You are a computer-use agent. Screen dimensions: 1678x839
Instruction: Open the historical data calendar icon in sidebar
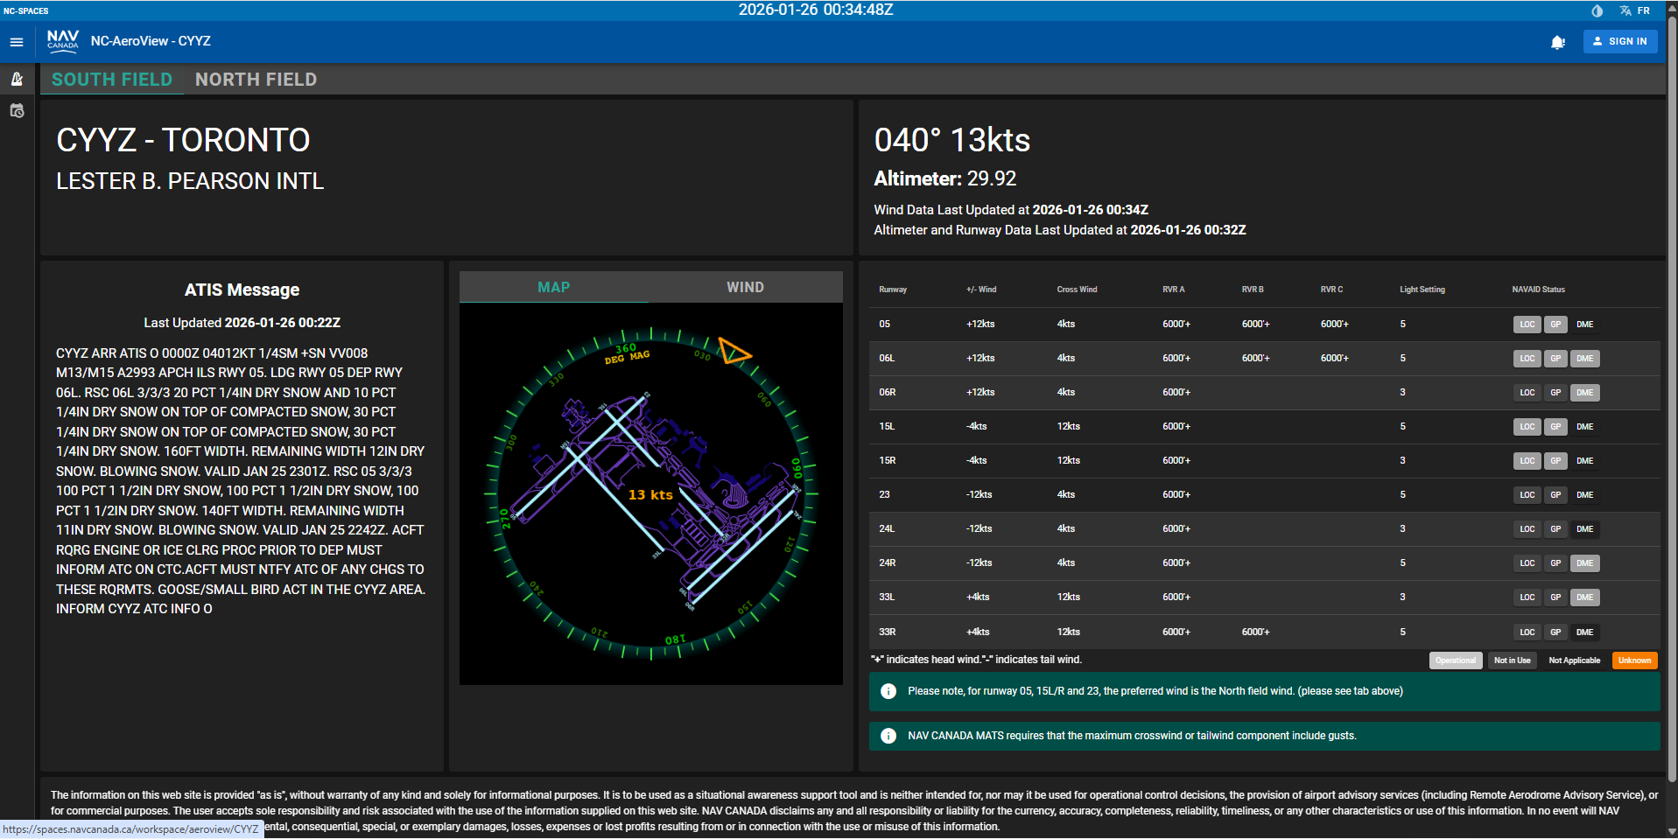pyautogui.click(x=17, y=111)
